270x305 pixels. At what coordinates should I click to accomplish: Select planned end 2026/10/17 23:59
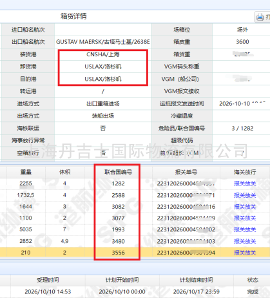[197, 291]
